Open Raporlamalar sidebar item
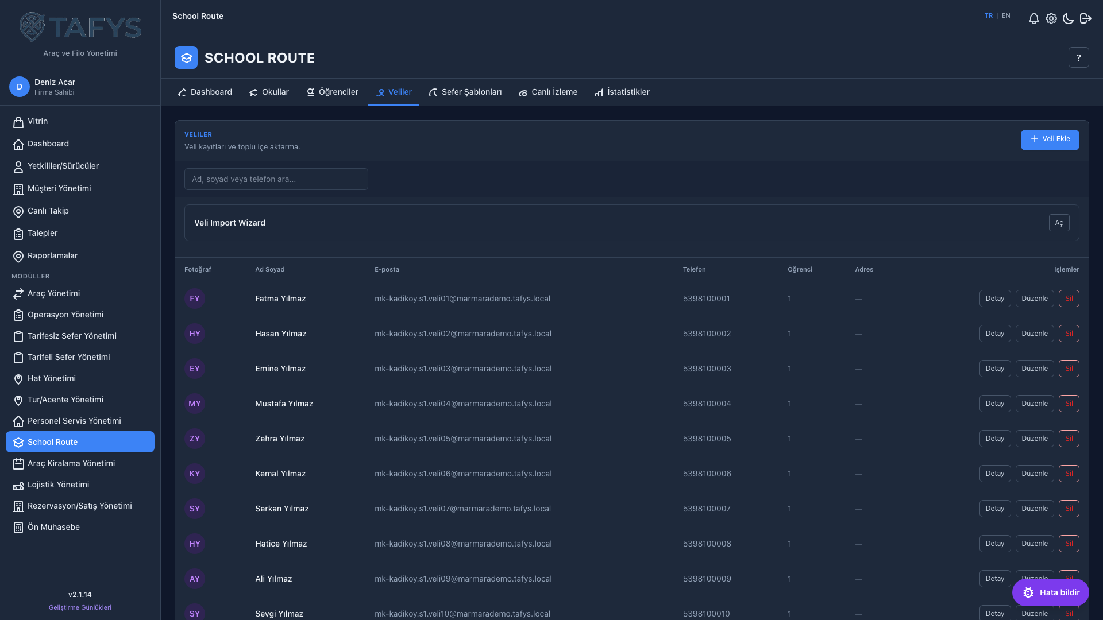Screen dimensions: 1103x620 (80, 256)
